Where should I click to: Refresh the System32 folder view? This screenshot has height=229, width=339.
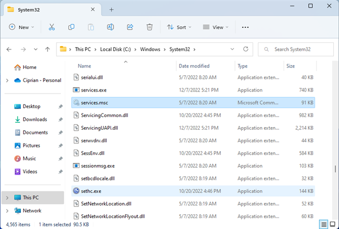245,49
